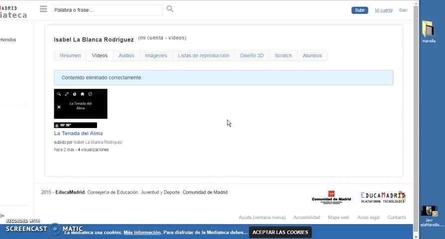Image resolution: width=445 pixels, height=239 pixels.
Task: Open Ayuda (ventana nueva) link
Action: point(262,218)
